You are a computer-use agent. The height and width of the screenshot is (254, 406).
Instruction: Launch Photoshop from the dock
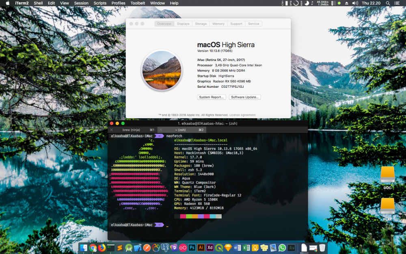(192, 248)
